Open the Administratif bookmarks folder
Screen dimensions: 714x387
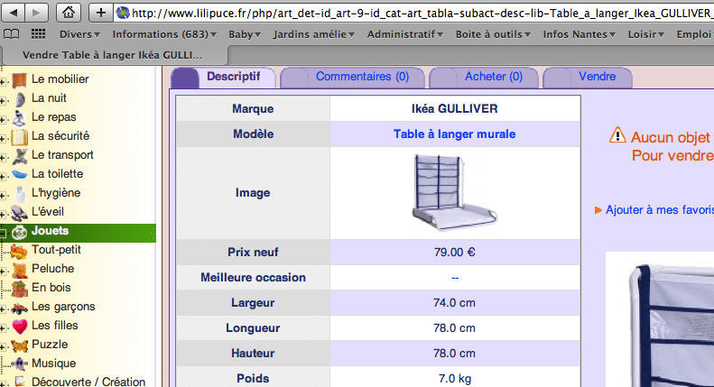coord(405,34)
